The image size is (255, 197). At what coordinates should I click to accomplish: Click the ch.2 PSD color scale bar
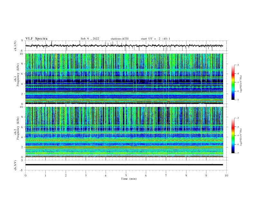coord(233,136)
